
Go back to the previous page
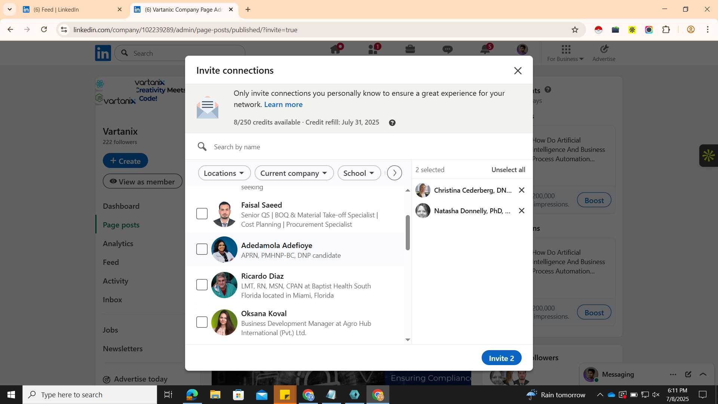10,30
